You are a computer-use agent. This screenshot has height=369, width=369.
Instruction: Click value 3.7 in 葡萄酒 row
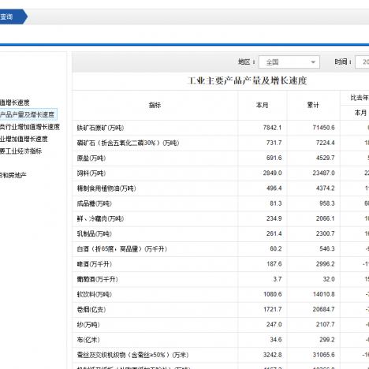[278, 279]
